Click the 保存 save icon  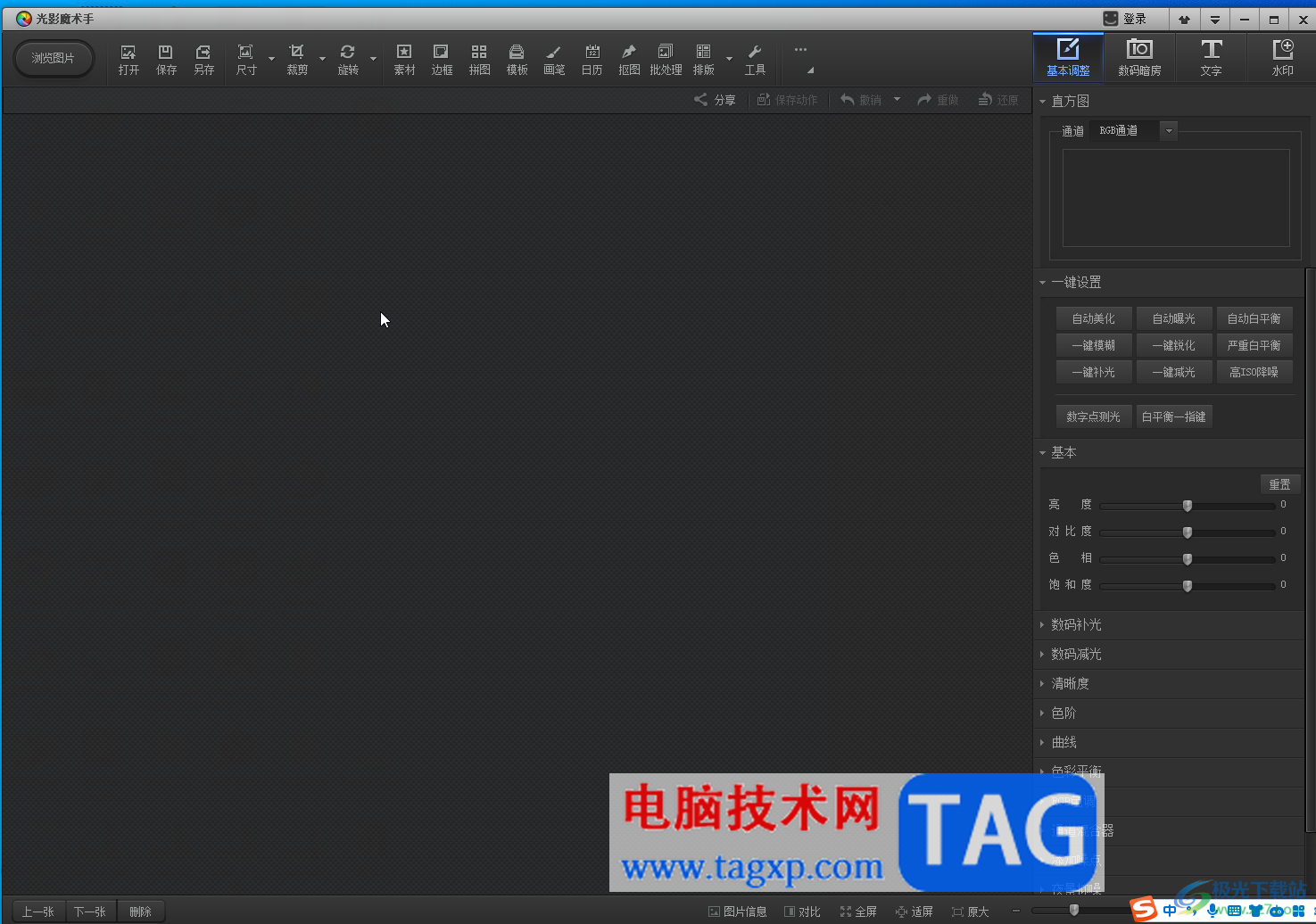point(166,59)
